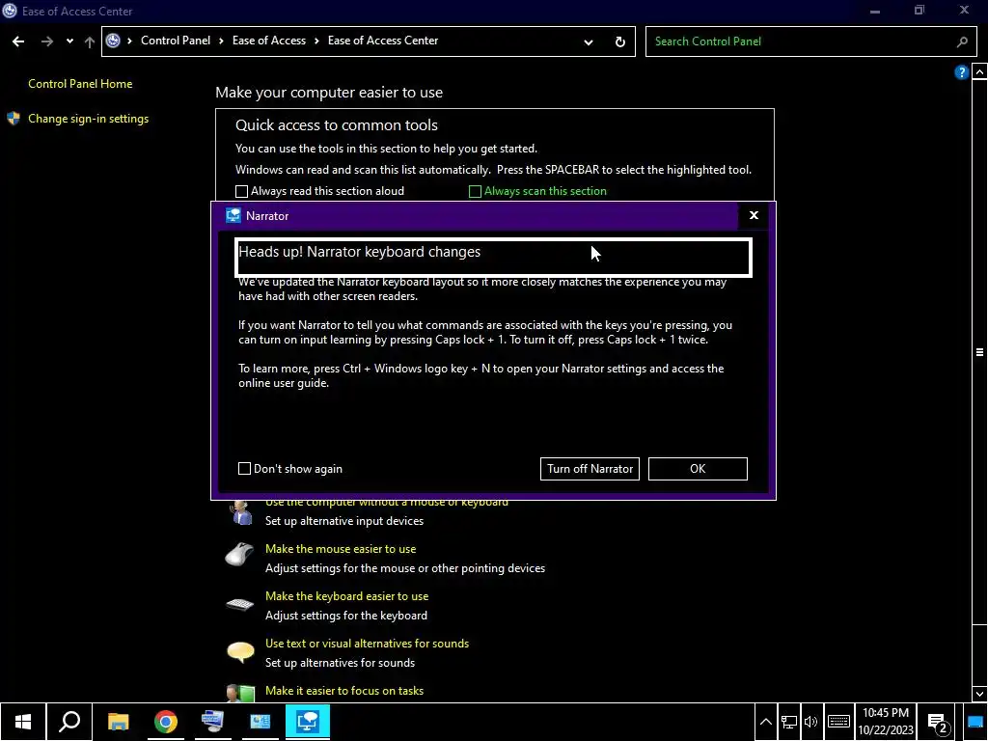Click the window title bar Ease of Access icon
This screenshot has height=741, width=988.
(10, 11)
